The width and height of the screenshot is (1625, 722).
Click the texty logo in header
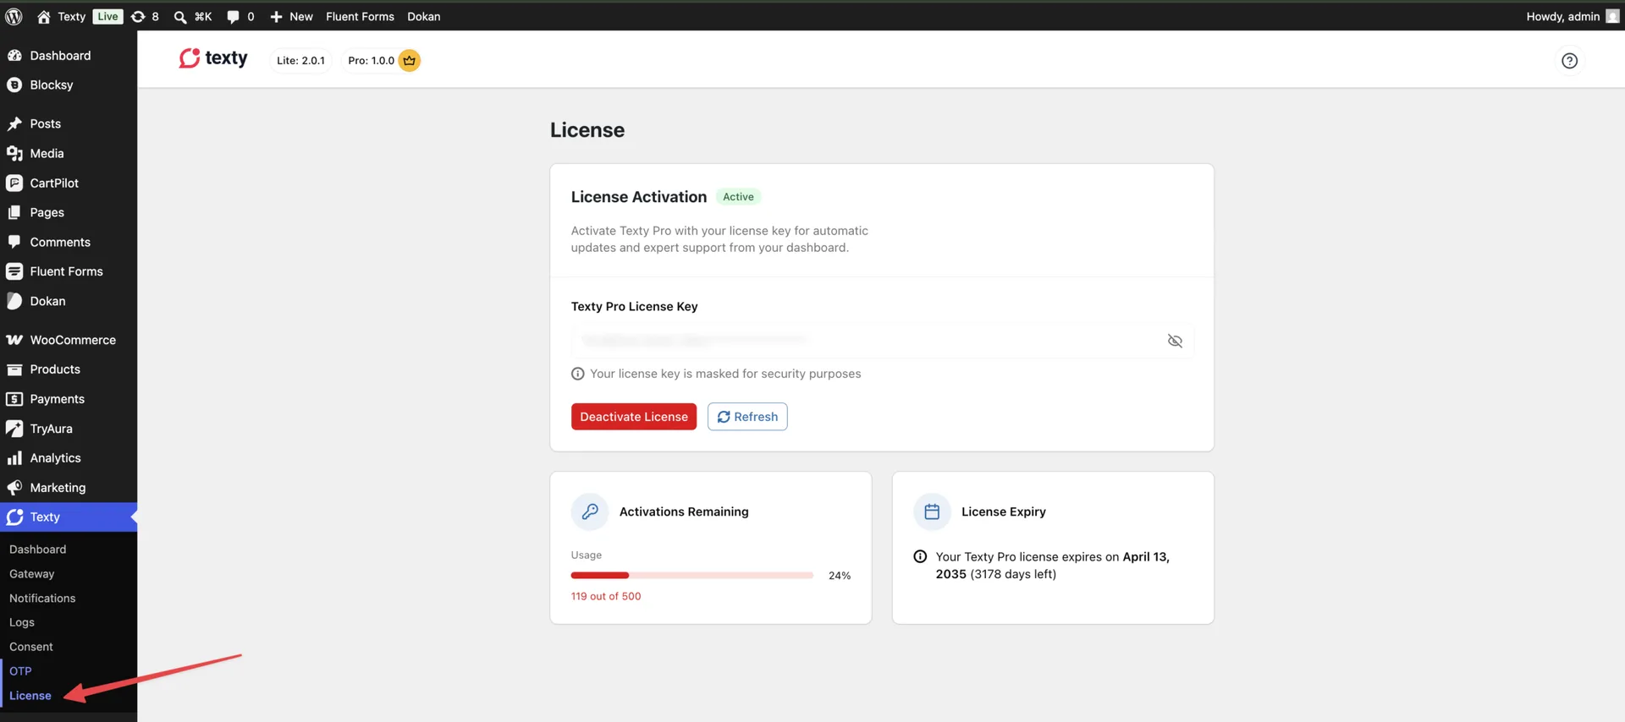(213, 58)
